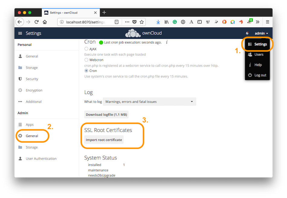The height and width of the screenshot is (198, 287).
Task: Open the toolbar overflow chevron
Action: click(258, 22)
